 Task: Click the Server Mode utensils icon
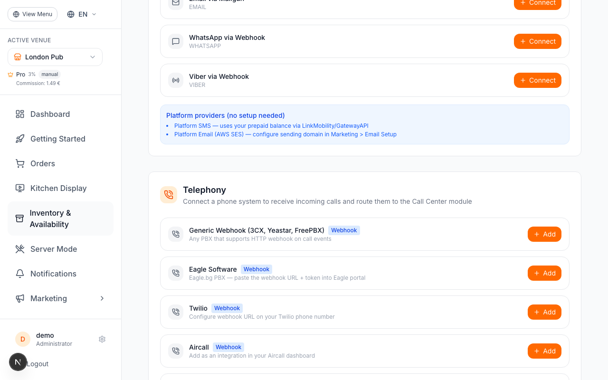(20, 249)
